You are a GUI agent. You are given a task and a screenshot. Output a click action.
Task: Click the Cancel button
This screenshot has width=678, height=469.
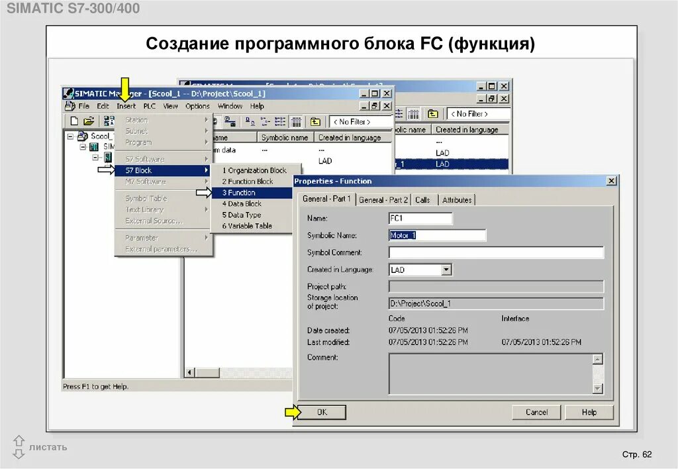pyautogui.click(x=536, y=412)
